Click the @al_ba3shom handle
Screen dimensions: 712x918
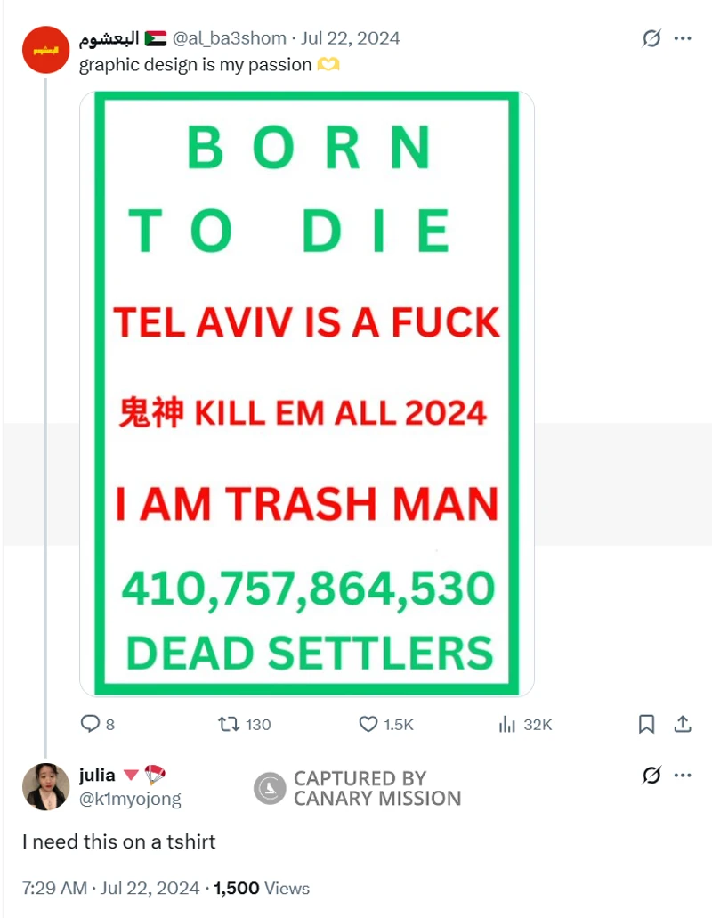(x=230, y=38)
